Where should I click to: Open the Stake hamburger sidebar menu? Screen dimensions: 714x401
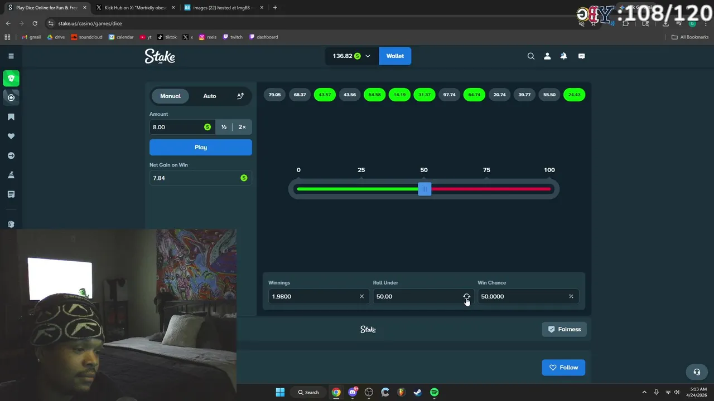(x=11, y=56)
